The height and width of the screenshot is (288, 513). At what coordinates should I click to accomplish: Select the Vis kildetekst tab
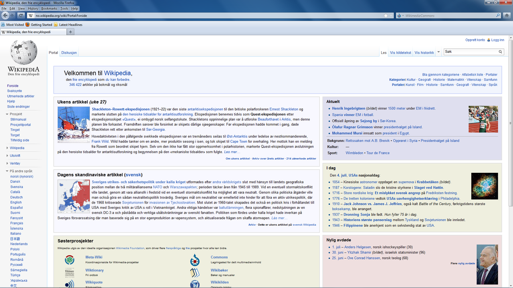point(400,53)
